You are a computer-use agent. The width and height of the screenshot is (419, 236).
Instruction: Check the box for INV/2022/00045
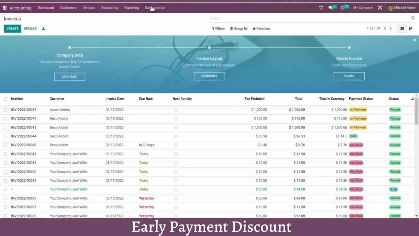(6, 128)
